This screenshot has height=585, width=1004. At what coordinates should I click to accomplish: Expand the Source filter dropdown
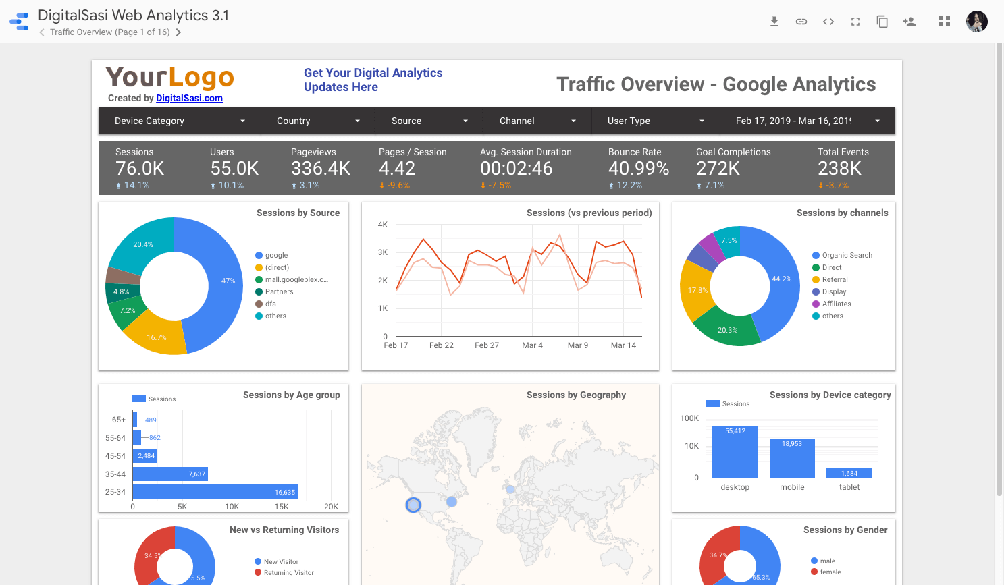[429, 121]
